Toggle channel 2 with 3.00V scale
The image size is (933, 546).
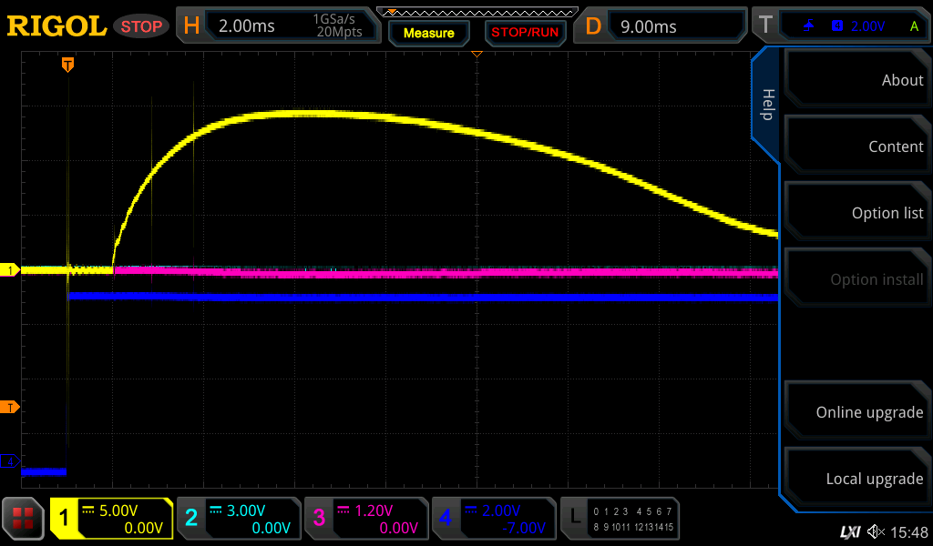[239, 519]
